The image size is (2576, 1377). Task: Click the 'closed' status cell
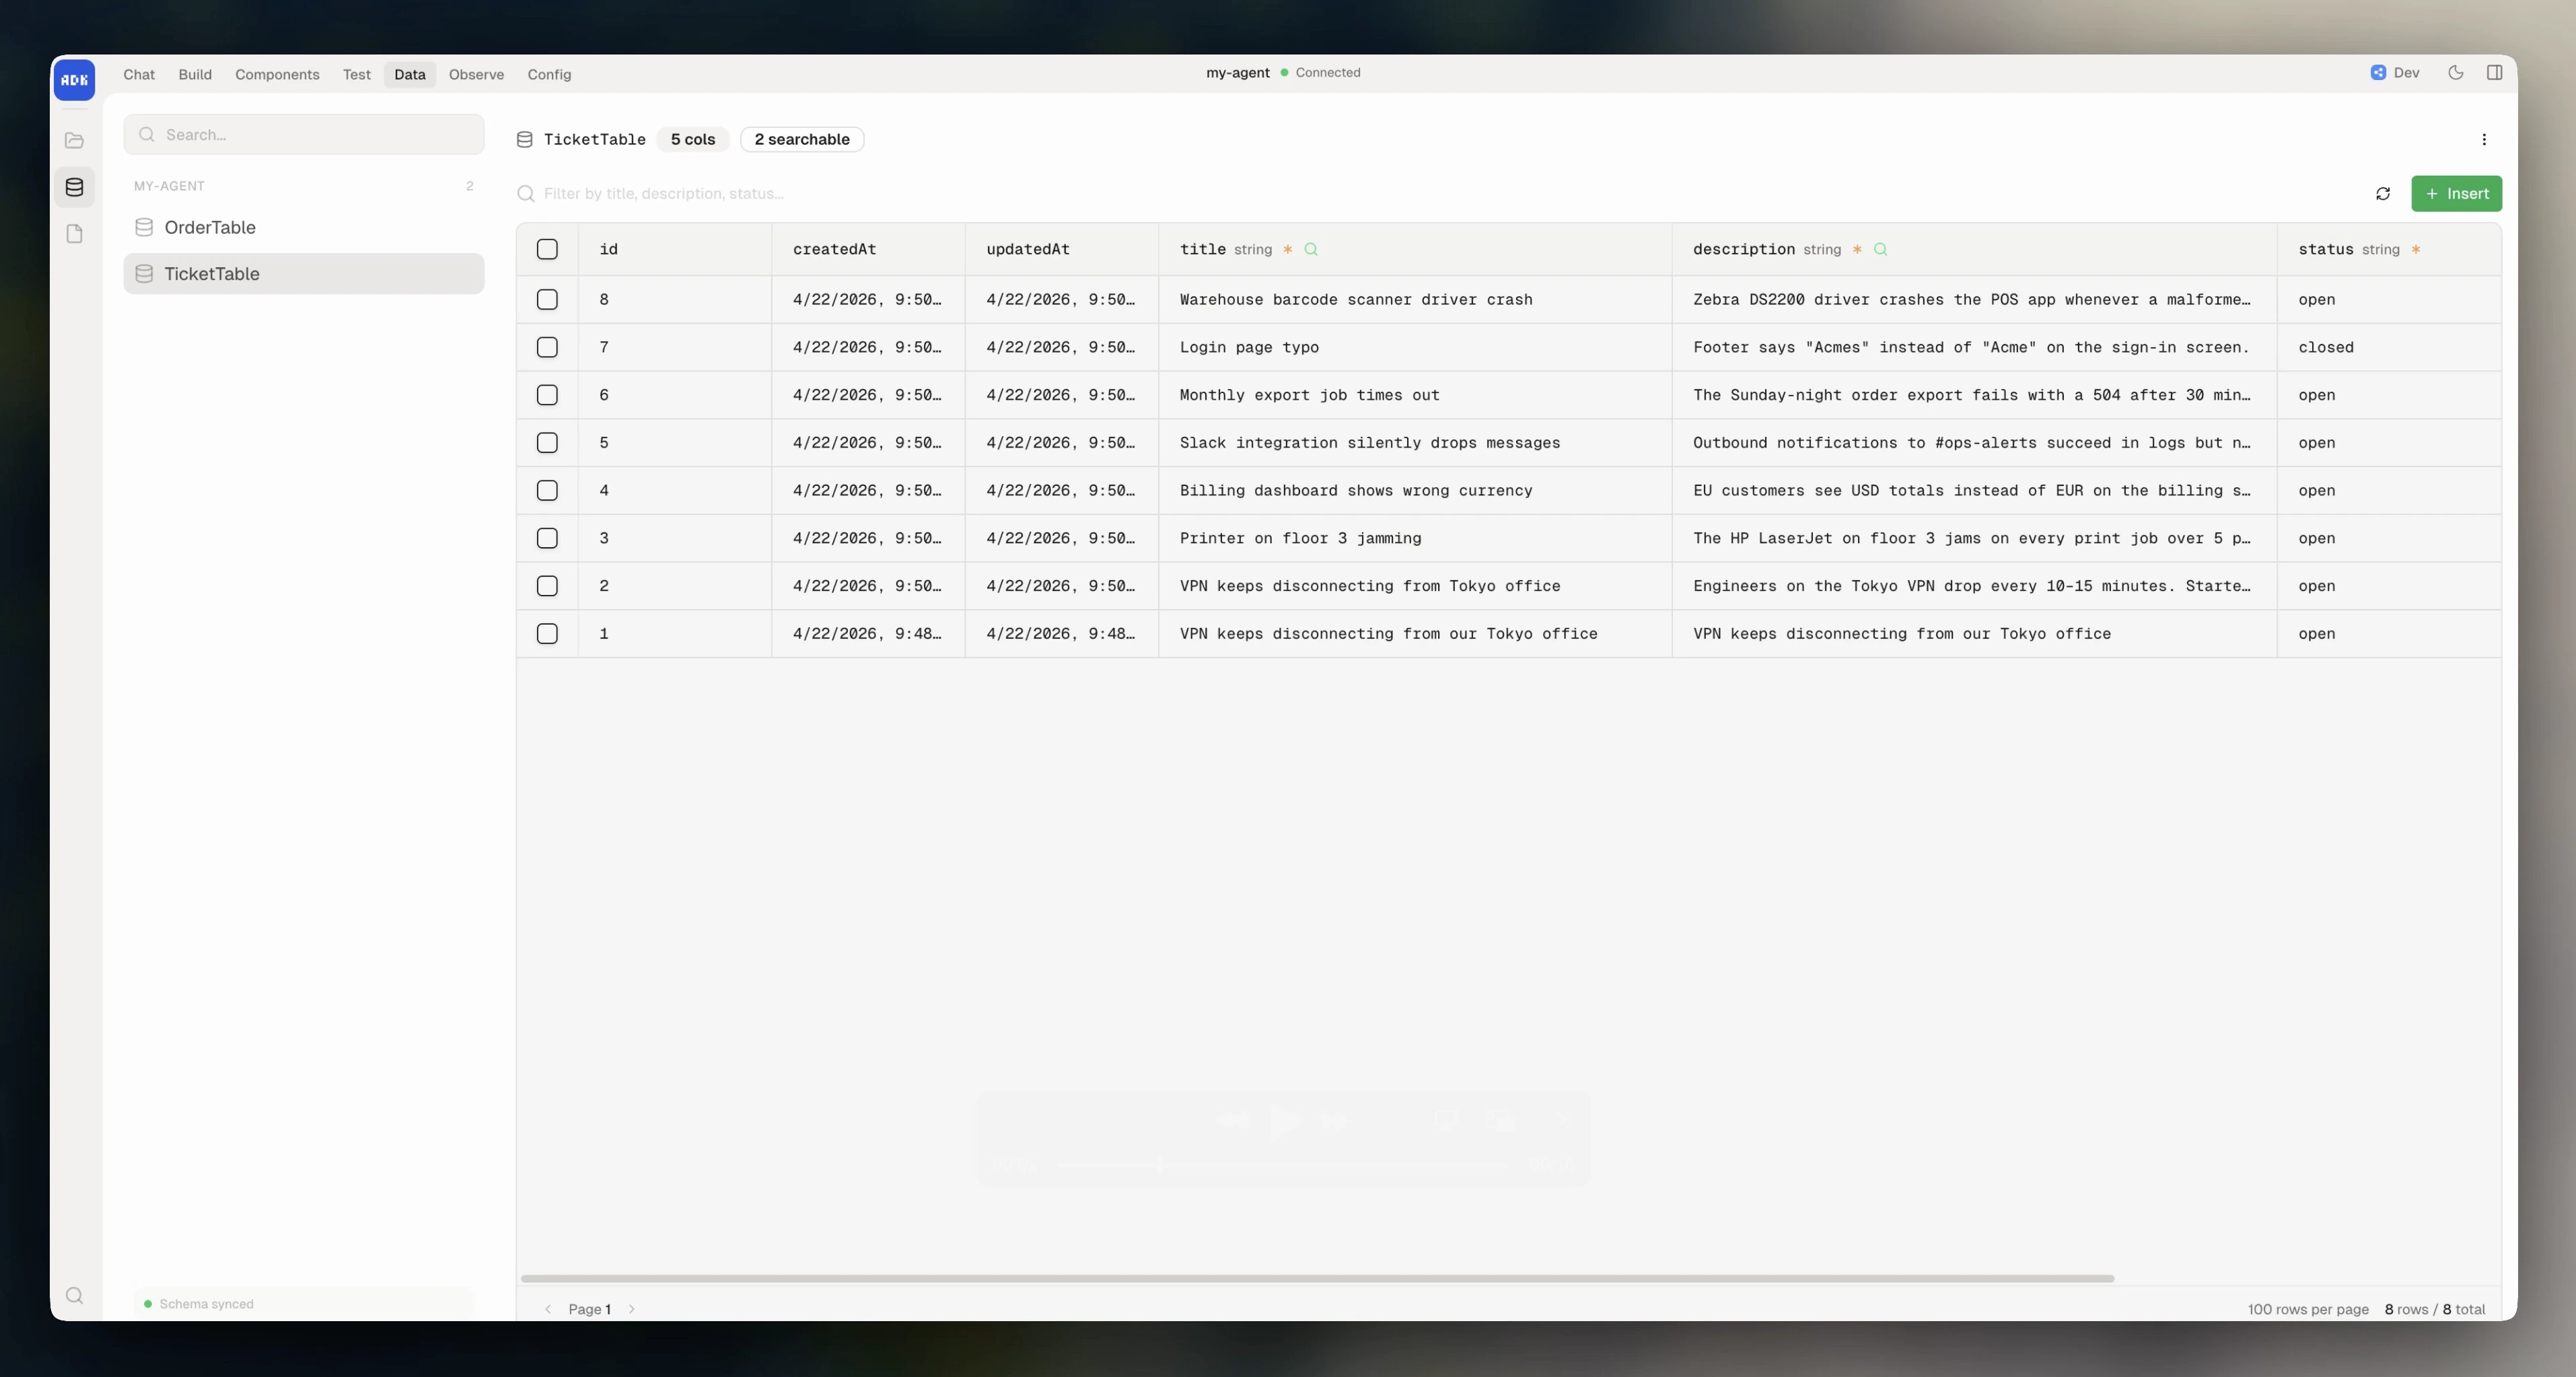(2389, 347)
